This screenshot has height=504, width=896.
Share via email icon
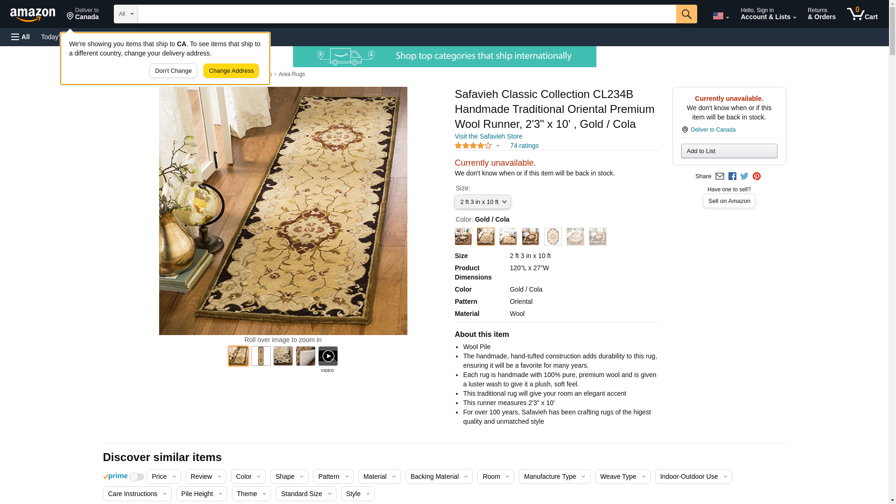720,176
